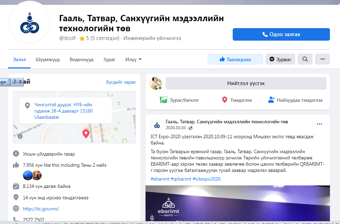The image size is (340, 224).
Task: Open the three-dots page options menu
Action: [322, 59]
